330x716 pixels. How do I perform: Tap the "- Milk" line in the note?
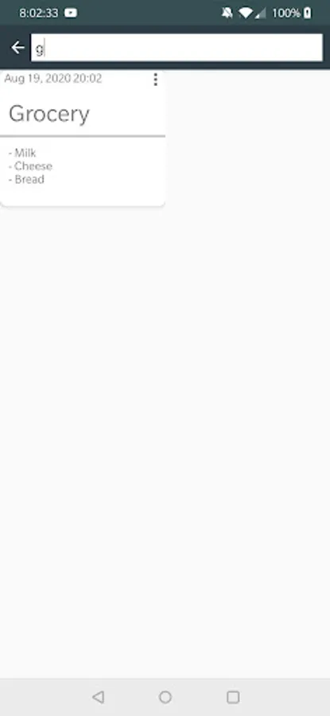click(x=22, y=153)
